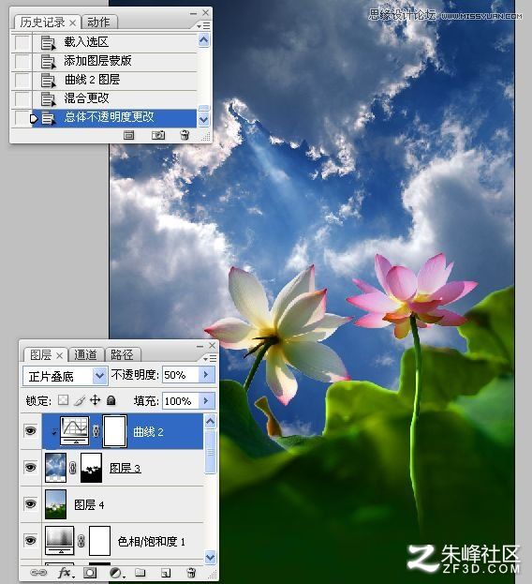Hide the 图层 4 layer with its eye icon

coord(30,503)
